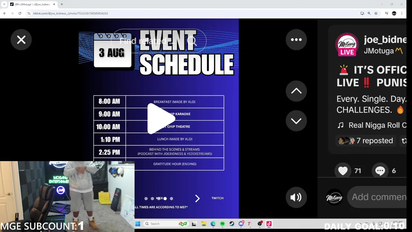Open OBS Studio from taskbar
Viewport: 412px width, 232px height.
click(x=260, y=224)
